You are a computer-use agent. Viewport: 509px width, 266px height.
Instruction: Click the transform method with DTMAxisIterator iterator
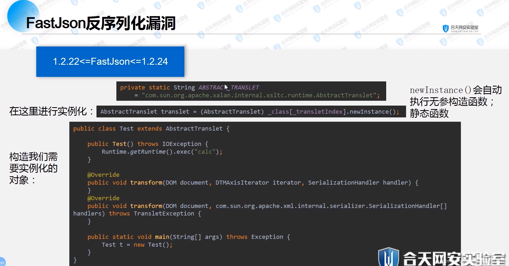[x=253, y=183]
